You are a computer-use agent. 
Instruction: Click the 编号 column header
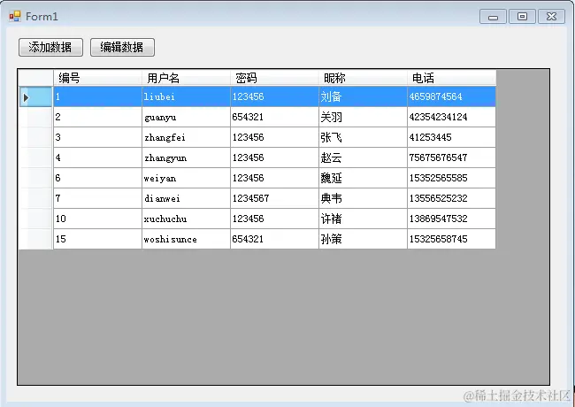[97, 78]
